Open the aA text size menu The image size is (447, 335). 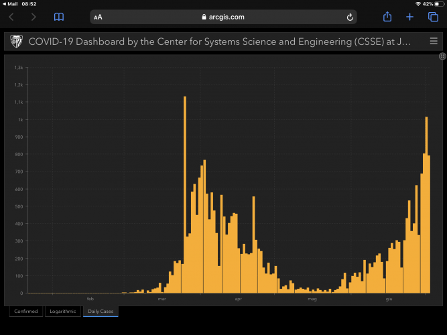[x=99, y=17]
